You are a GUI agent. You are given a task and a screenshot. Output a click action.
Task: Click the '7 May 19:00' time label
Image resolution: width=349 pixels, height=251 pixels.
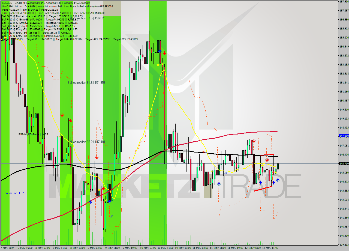point(26,248)
